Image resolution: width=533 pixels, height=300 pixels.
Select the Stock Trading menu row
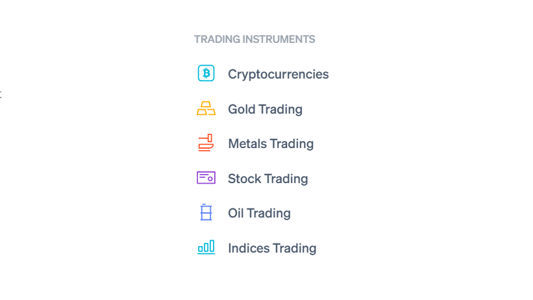pos(253,178)
